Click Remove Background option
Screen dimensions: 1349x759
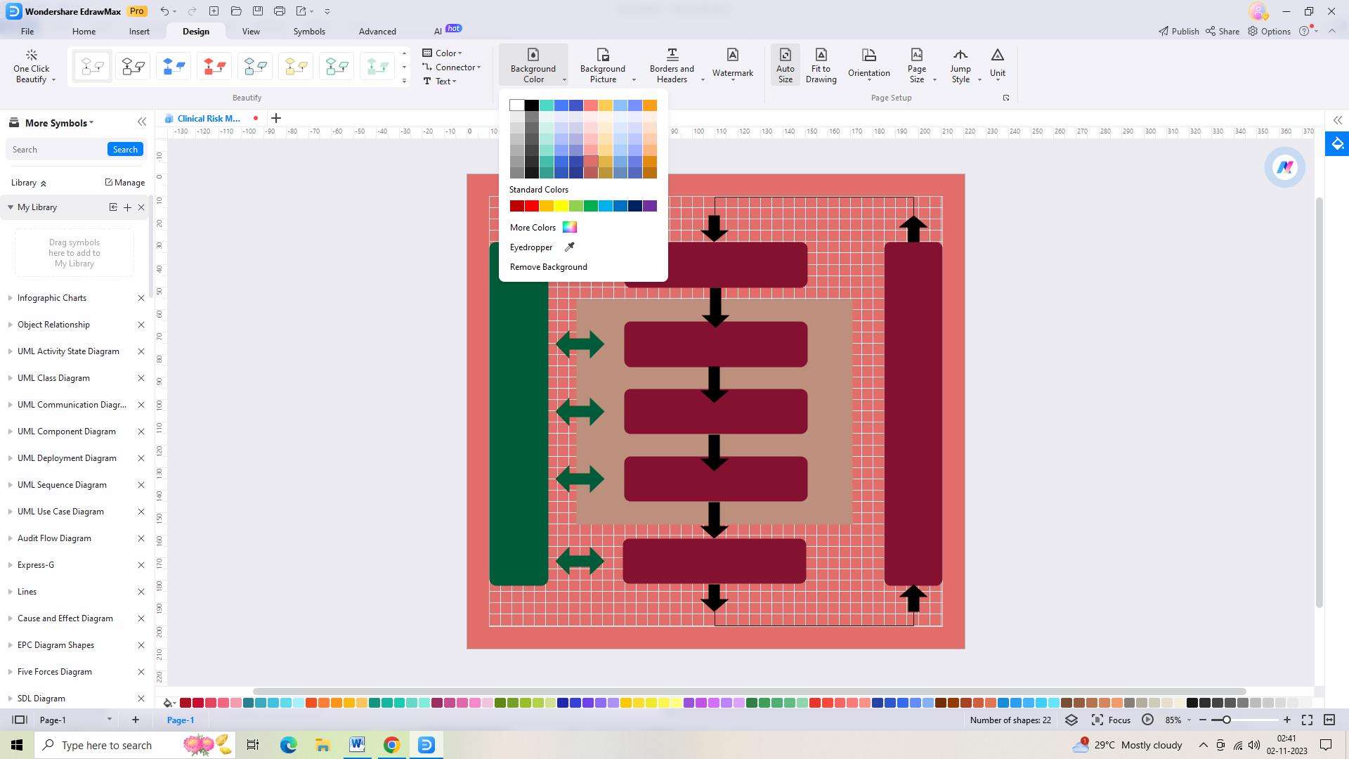tap(549, 267)
